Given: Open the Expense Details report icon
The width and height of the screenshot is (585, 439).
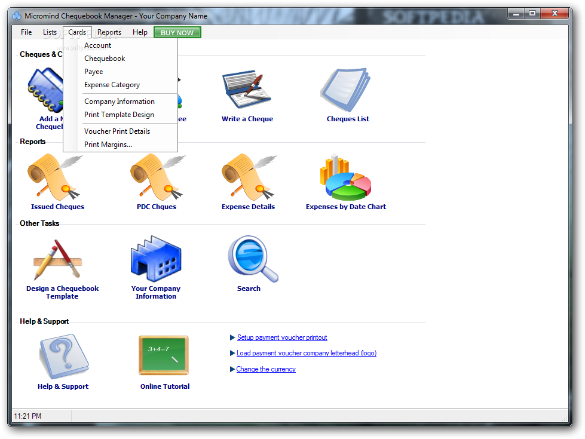Looking at the screenshot, I should click(249, 177).
